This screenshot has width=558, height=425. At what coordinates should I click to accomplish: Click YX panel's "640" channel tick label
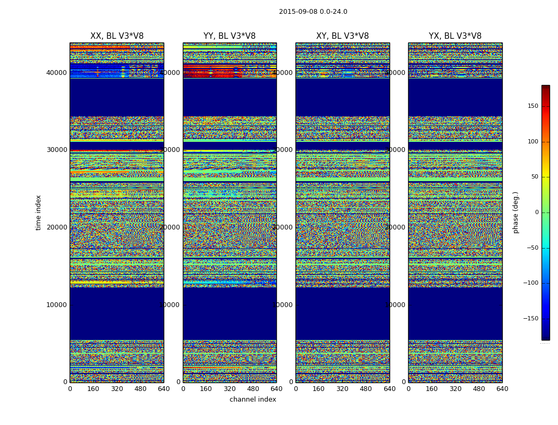pos(502,389)
